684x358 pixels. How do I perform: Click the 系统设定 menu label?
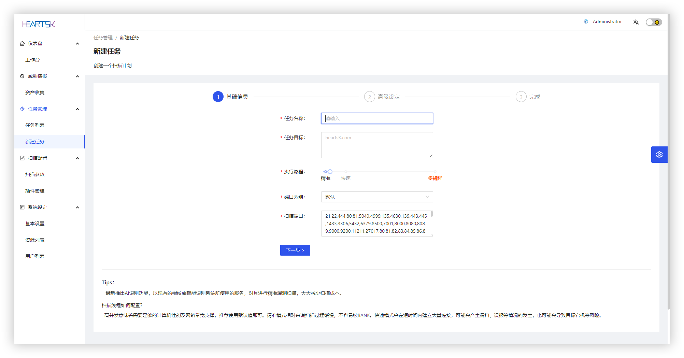pos(38,207)
